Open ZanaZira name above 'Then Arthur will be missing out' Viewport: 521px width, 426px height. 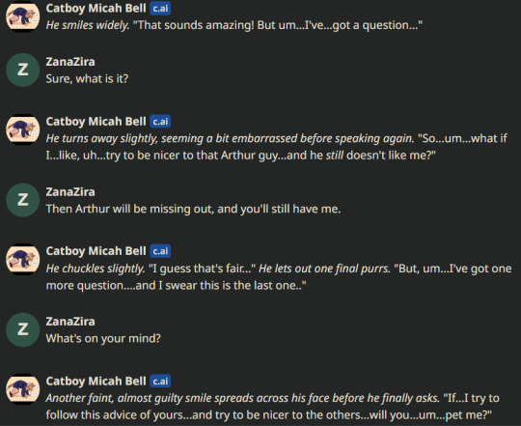pyautogui.click(x=70, y=192)
